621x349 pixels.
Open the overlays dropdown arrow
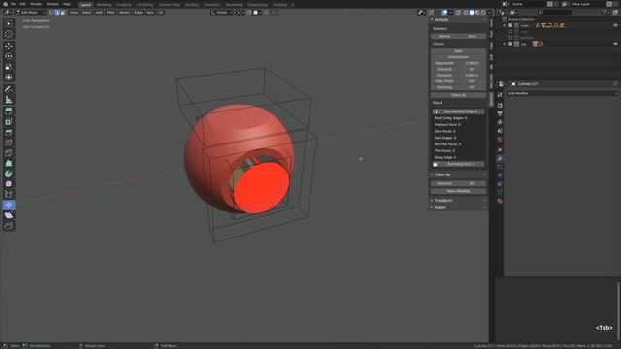[450, 13]
